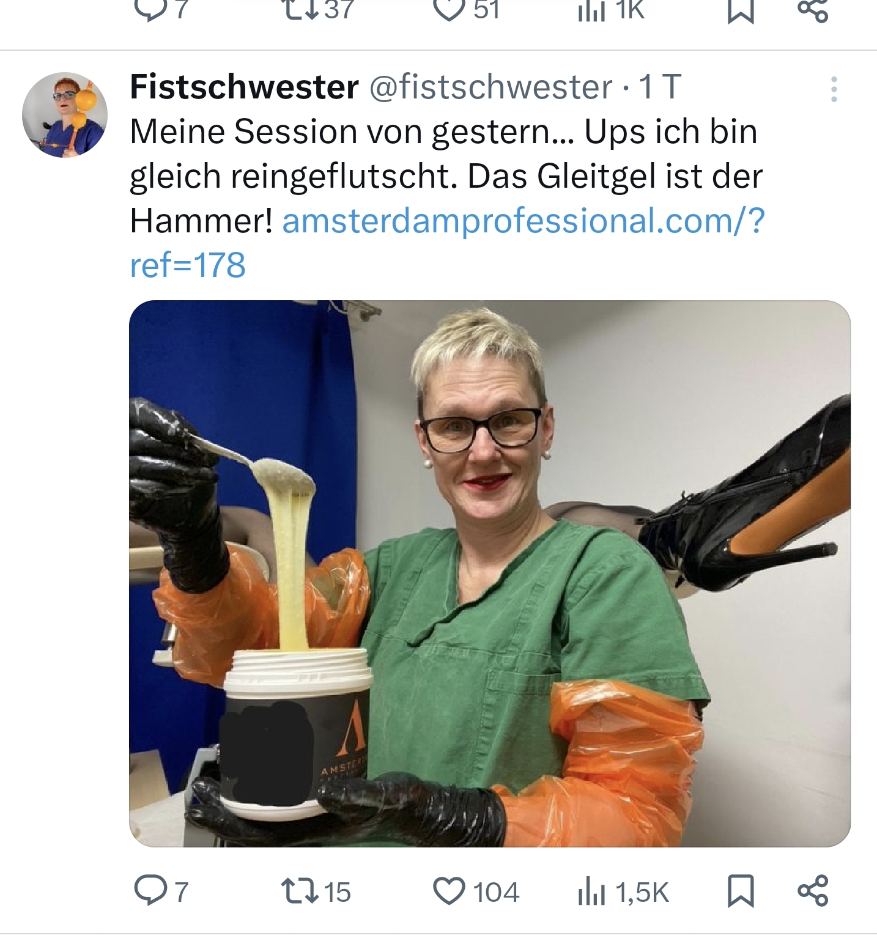
Task: Share the upper tweet
Action: 813,10
